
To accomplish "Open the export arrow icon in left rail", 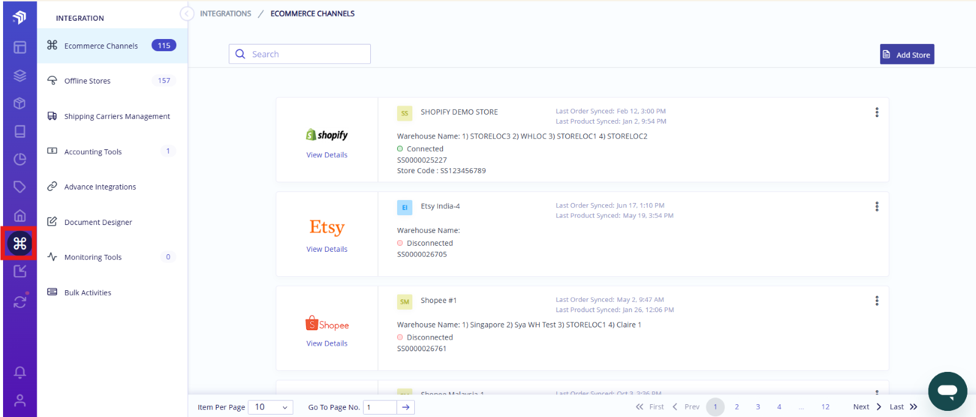I will [20, 271].
